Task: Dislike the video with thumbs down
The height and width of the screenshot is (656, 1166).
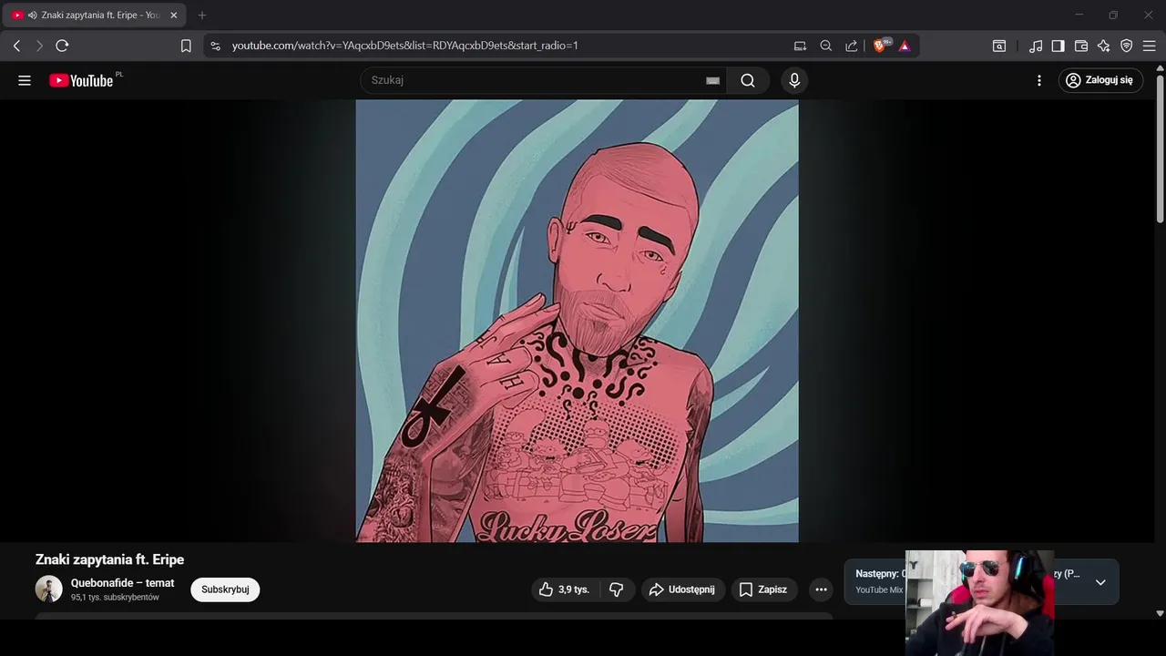Action: [x=617, y=589]
